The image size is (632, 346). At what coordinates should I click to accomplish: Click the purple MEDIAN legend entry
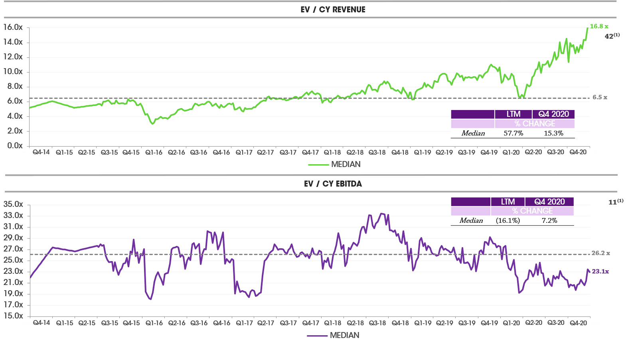(333, 335)
